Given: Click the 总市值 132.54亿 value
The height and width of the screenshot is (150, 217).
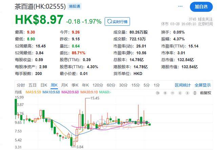Looking at the screenshot, I should (x=185, y=60).
